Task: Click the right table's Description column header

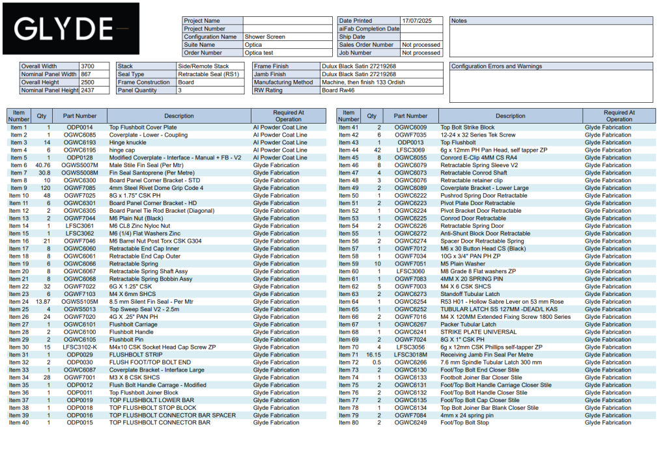Action: (x=510, y=116)
